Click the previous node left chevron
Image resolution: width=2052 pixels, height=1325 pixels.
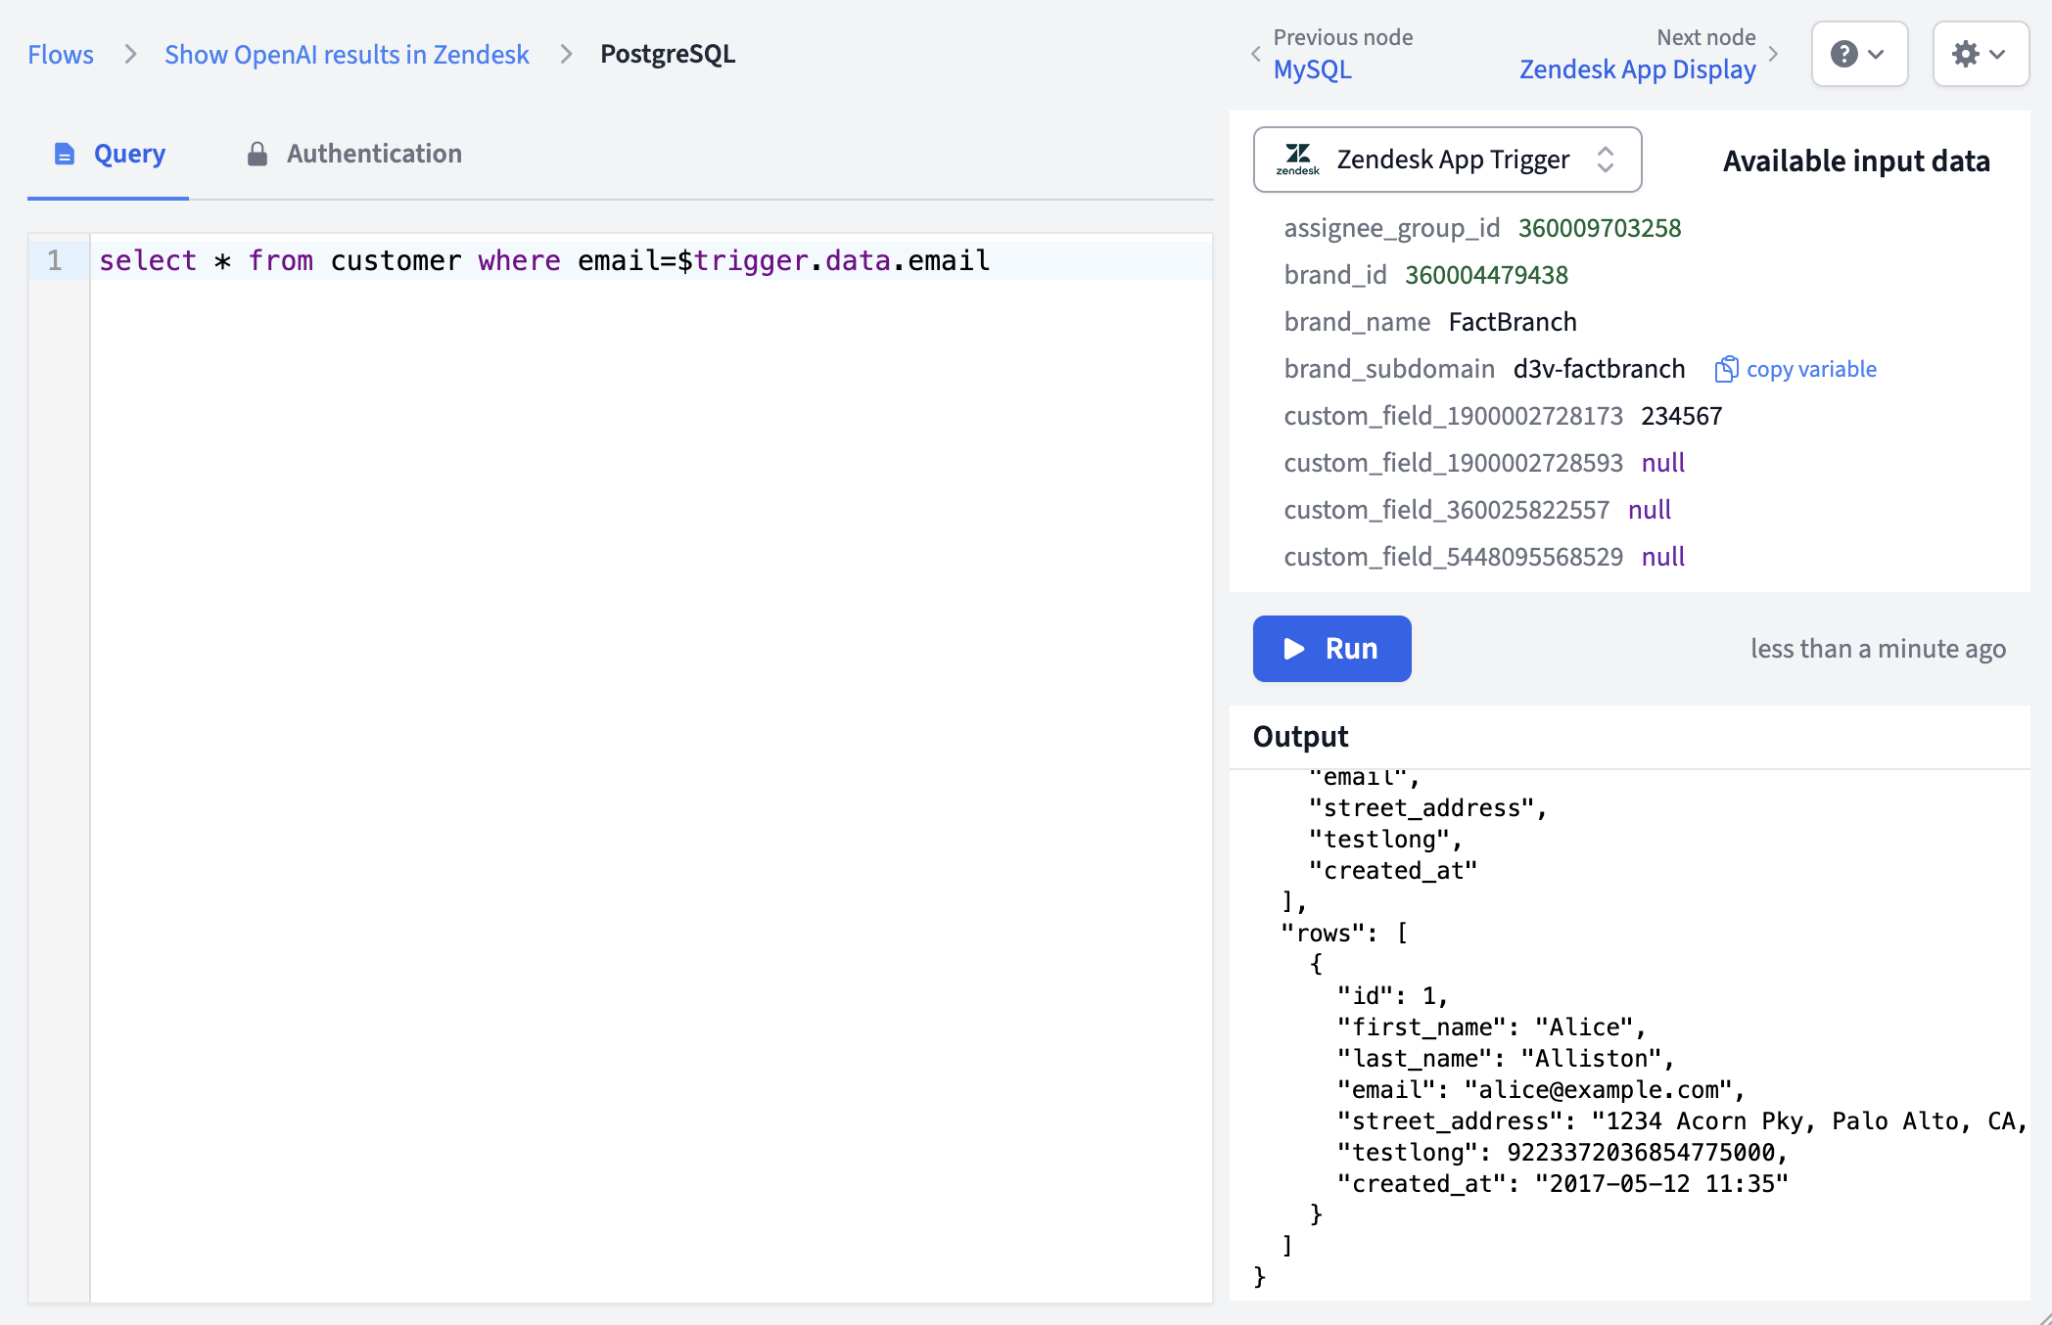[1256, 54]
